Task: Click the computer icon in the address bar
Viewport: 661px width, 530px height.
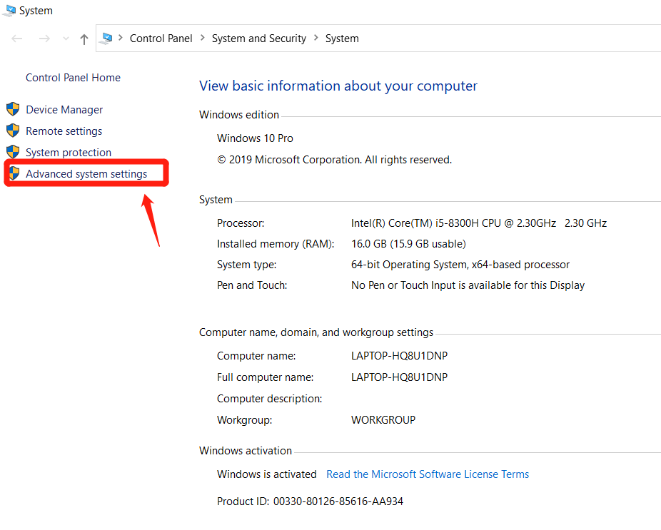Action: (x=107, y=39)
